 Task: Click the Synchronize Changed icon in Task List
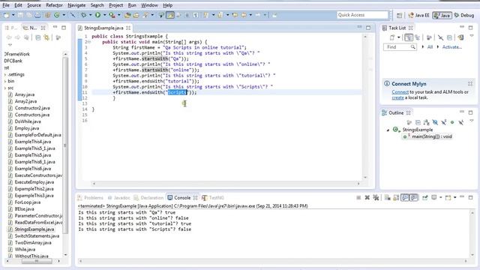(460, 37)
